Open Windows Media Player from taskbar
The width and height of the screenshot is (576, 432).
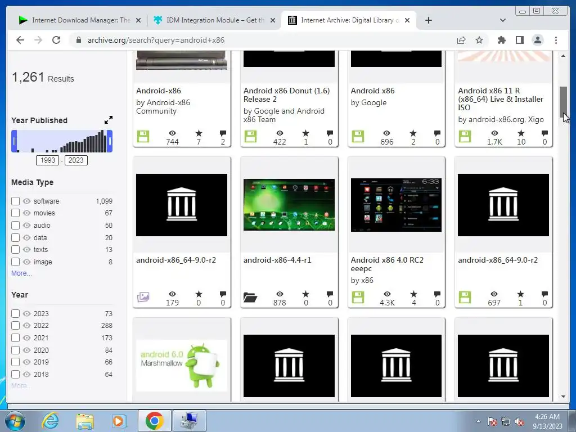[x=119, y=421]
